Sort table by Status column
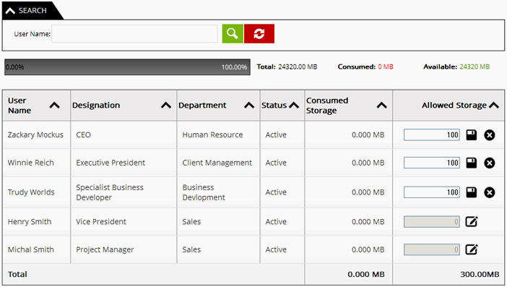This screenshot has height=287, width=507. [x=294, y=105]
